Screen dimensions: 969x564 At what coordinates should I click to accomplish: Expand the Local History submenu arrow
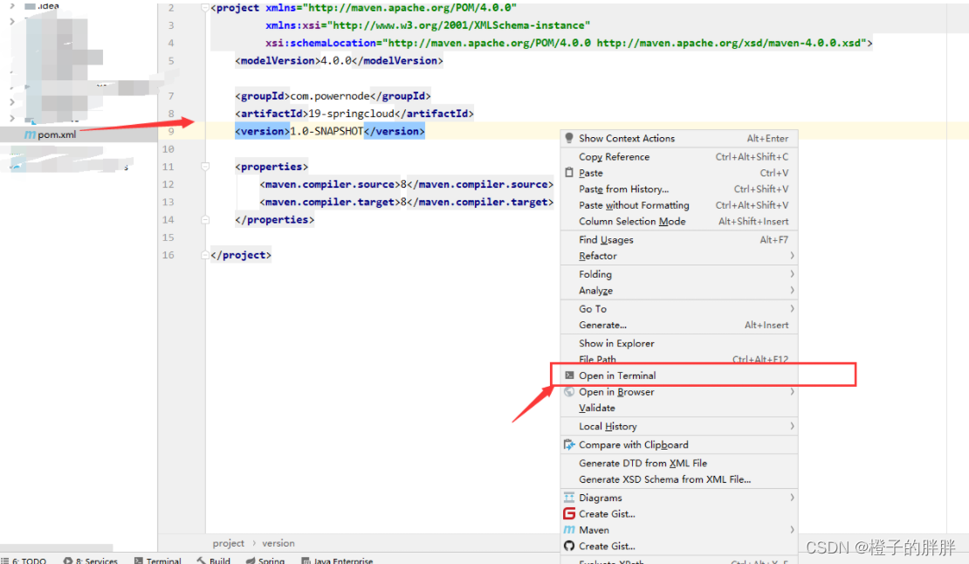792,426
